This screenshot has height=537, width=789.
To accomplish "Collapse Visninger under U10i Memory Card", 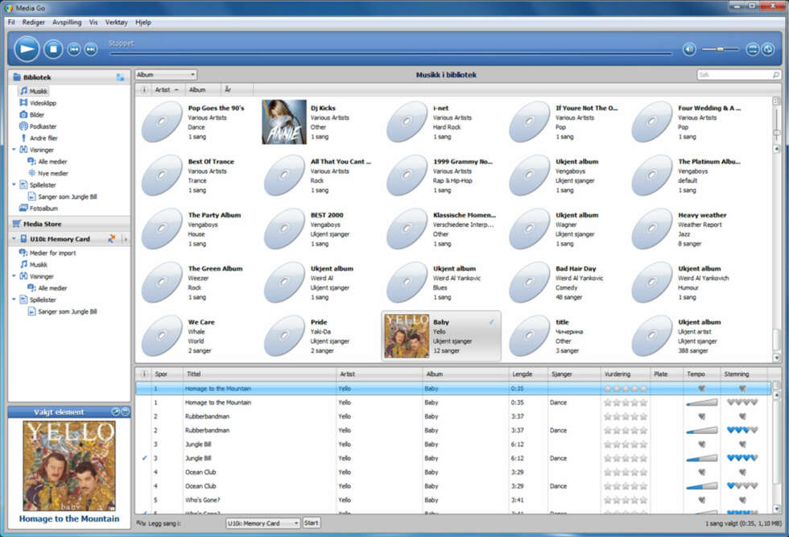I will (14, 276).
